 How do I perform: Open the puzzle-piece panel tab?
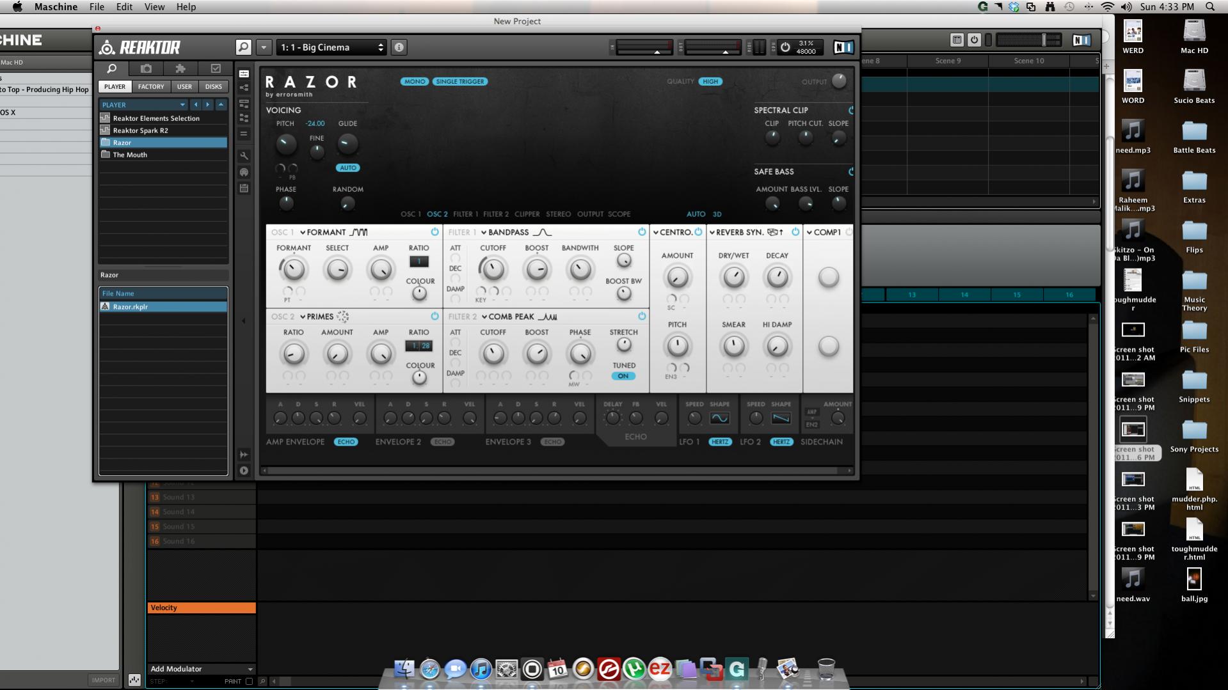click(x=180, y=68)
